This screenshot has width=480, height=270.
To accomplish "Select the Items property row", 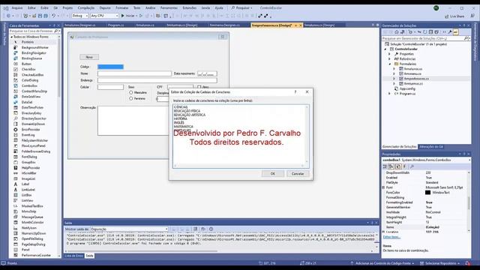I will click(x=425, y=227).
